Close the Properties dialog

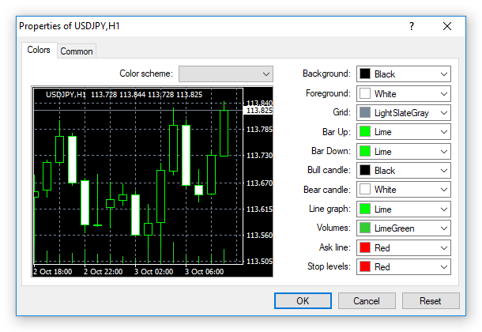[x=447, y=26]
